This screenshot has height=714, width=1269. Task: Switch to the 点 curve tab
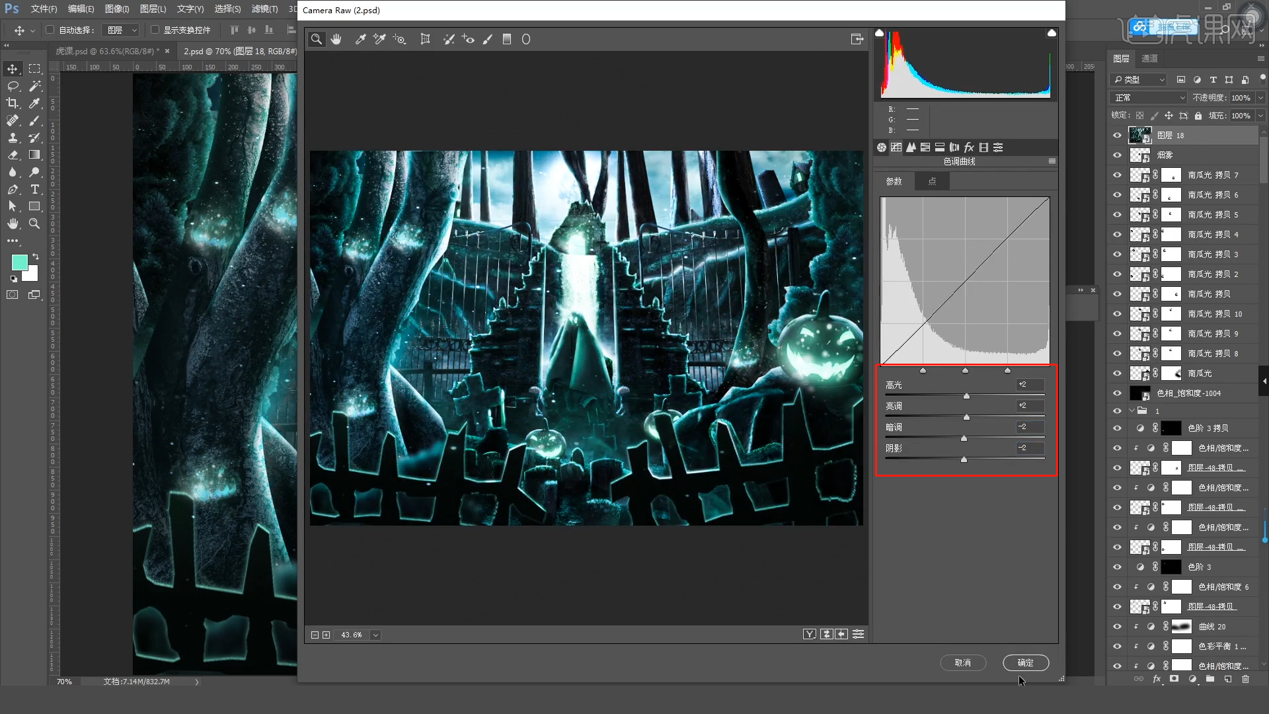pyautogui.click(x=932, y=181)
